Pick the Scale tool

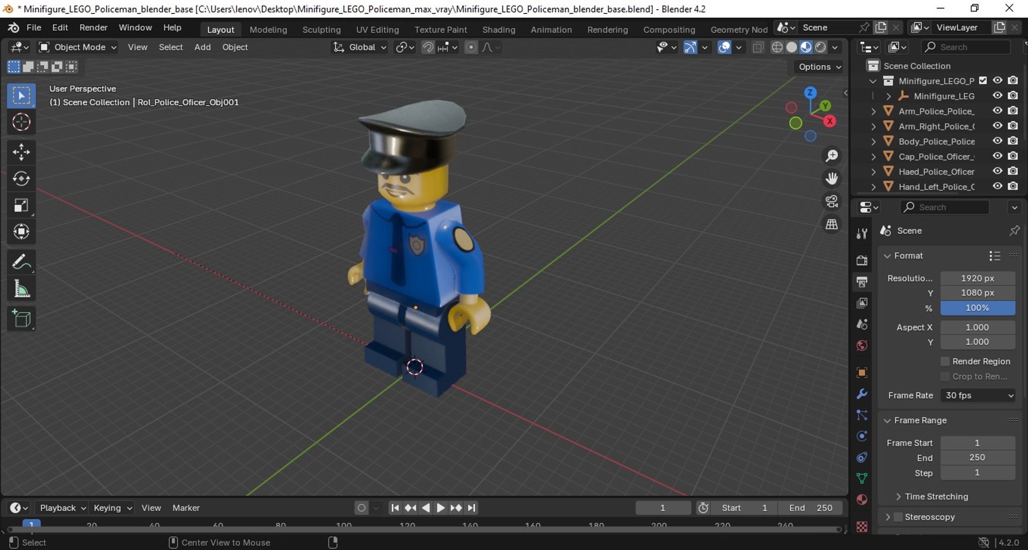pyautogui.click(x=21, y=205)
